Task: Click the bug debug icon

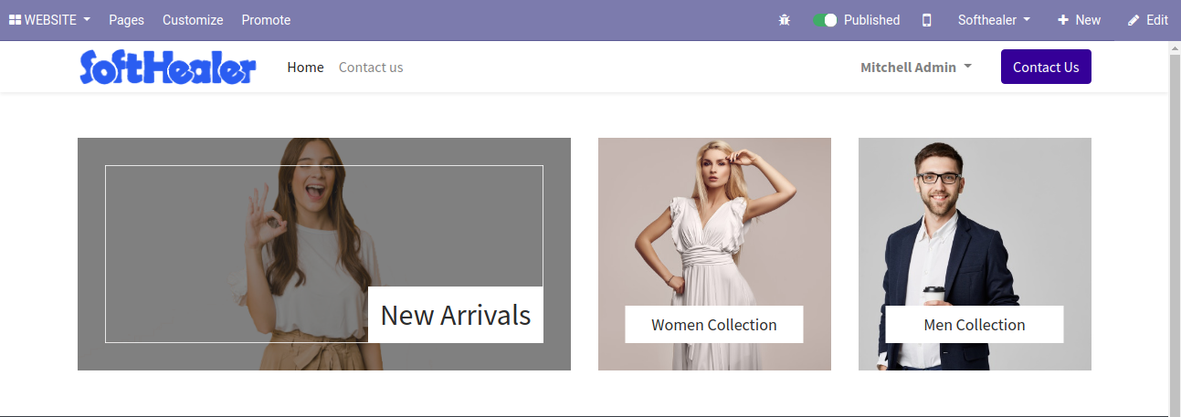Action: pos(784,20)
